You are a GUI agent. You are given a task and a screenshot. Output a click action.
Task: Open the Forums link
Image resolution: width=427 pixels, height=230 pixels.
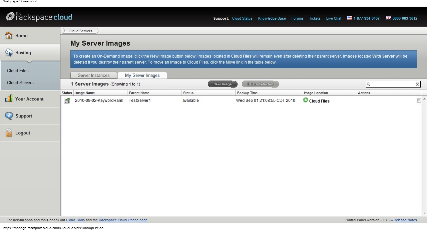(x=298, y=18)
